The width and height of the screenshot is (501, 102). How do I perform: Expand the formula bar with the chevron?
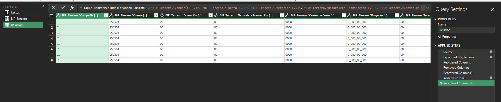click(x=427, y=8)
